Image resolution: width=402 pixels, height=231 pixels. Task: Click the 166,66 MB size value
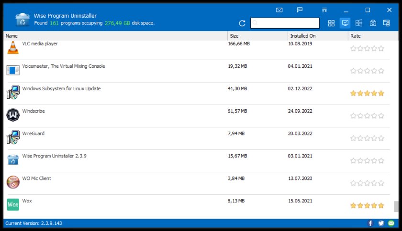(x=239, y=44)
